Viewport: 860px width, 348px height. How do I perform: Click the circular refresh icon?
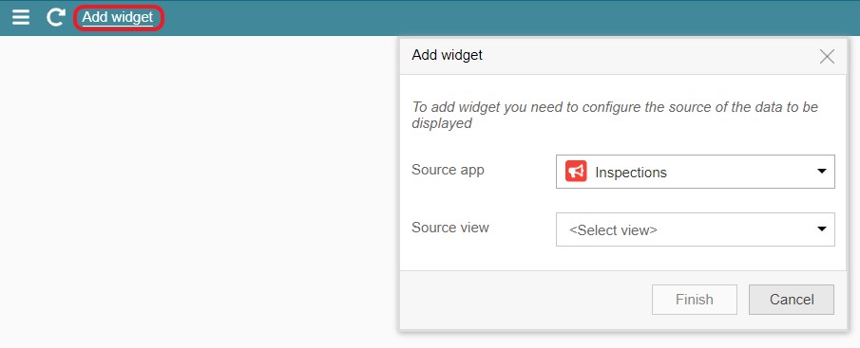coord(55,17)
